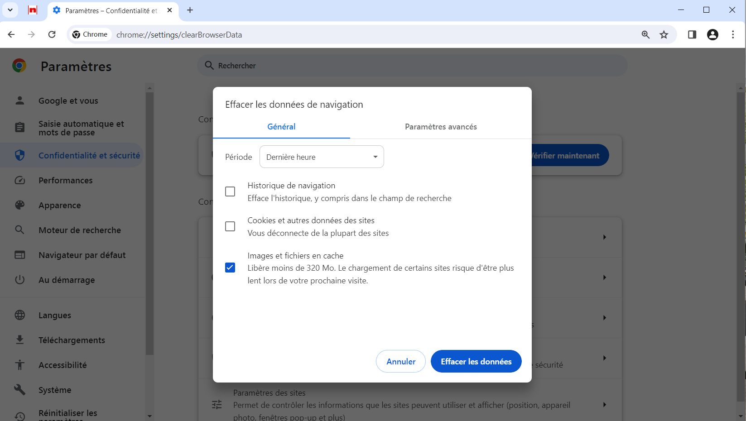This screenshot has width=746, height=421.
Task: Click the Paramètres des sites sliders icon
Action: 217,405
